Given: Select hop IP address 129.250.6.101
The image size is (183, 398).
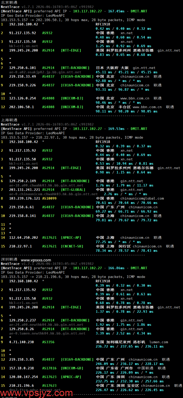Looking at the screenshot, I should [x=22, y=68].
